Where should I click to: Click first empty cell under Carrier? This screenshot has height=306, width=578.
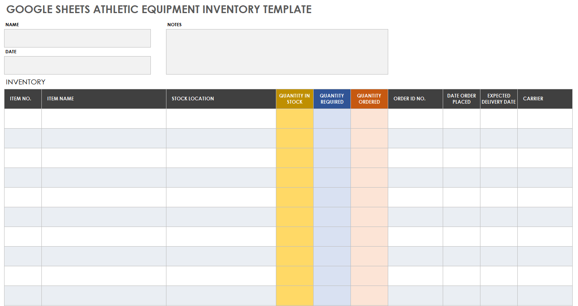[x=545, y=118]
